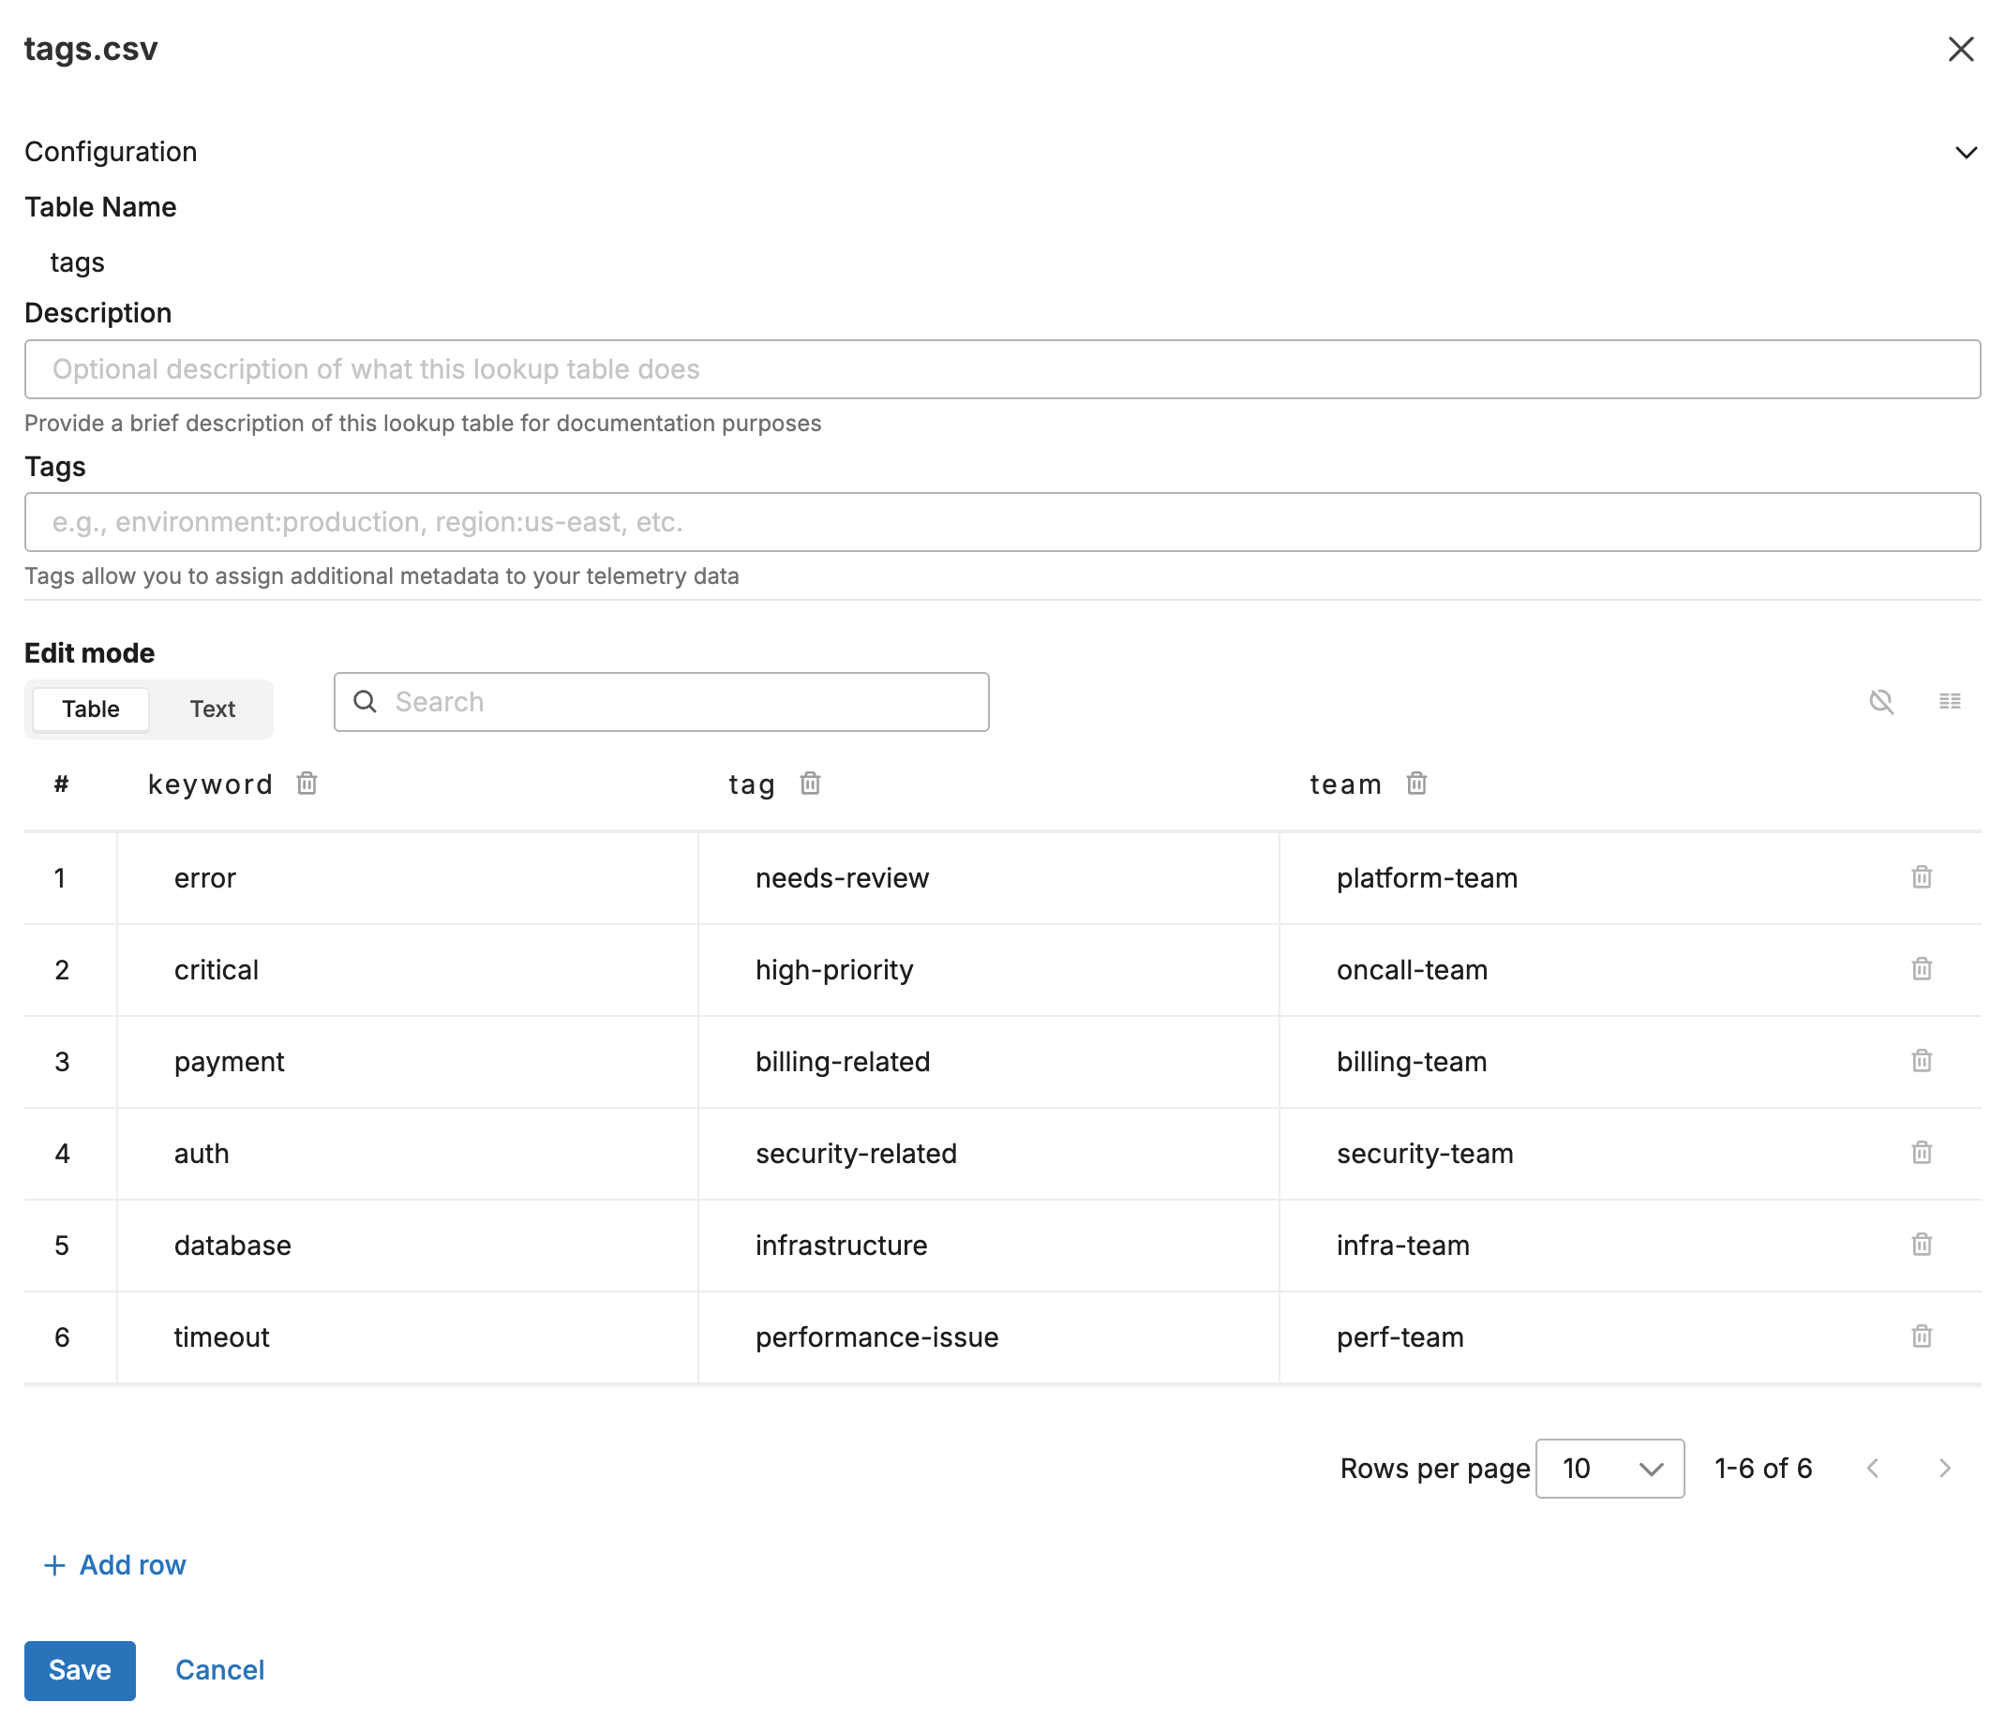Delete the auth row with its trash icon

point(1921,1153)
